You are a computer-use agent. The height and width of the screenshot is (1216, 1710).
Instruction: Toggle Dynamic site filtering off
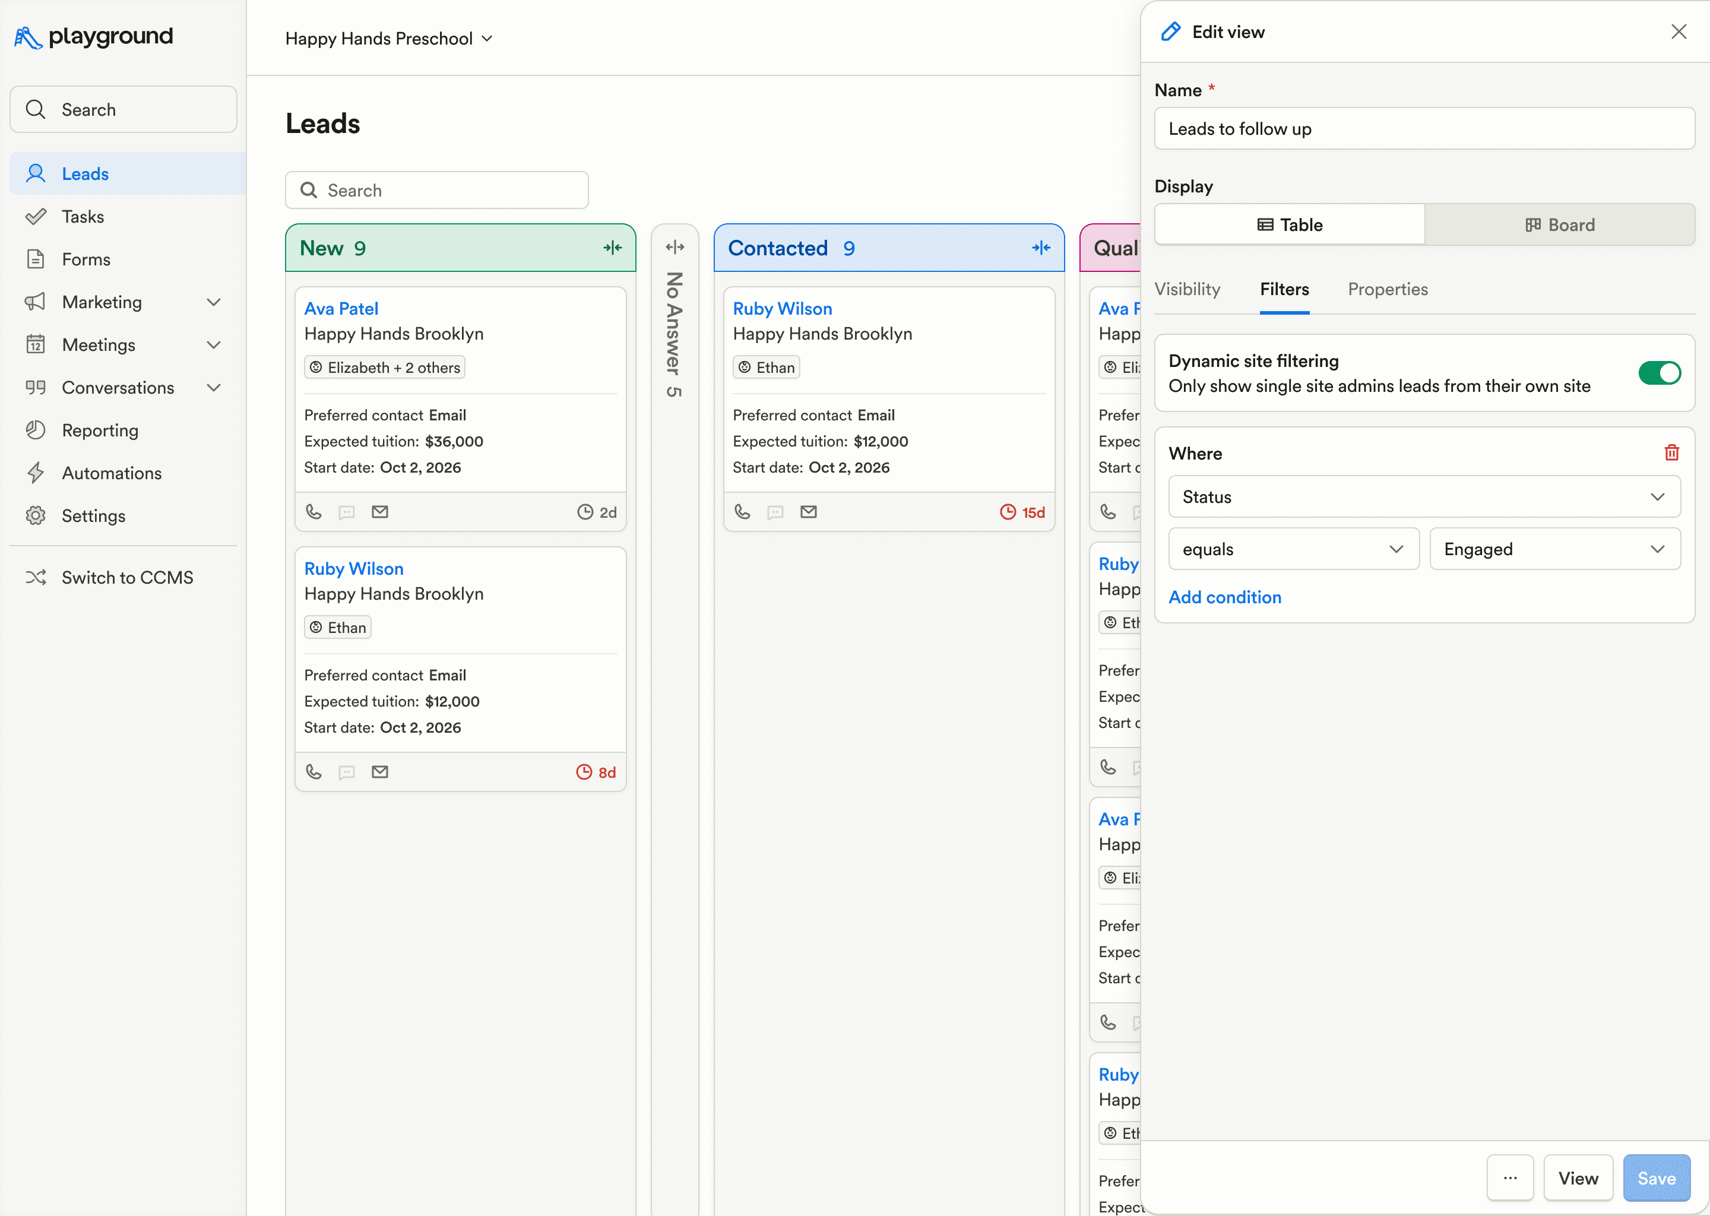(1659, 373)
